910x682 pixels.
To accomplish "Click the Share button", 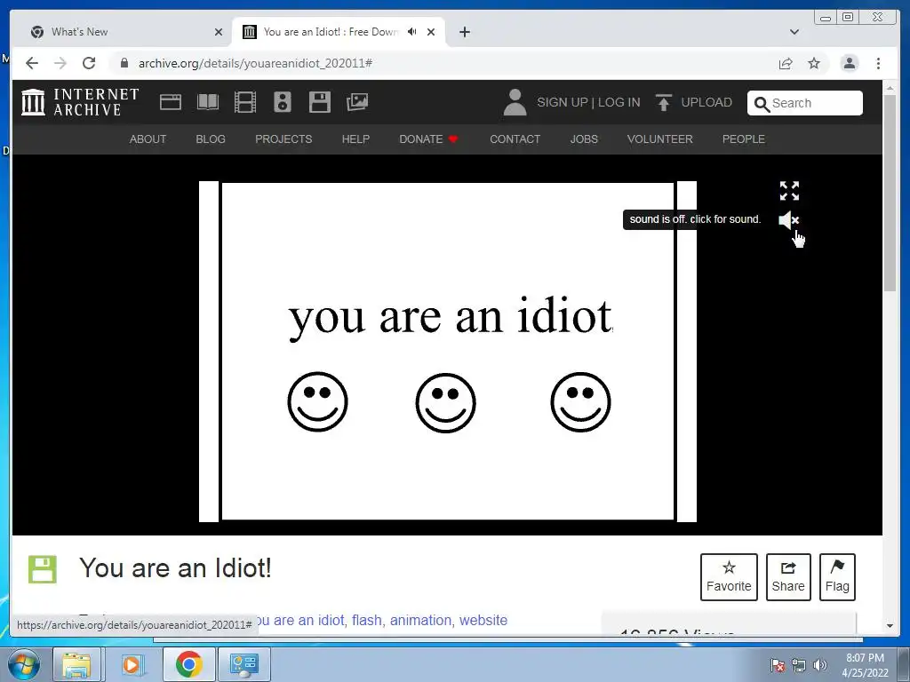I will (788, 577).
